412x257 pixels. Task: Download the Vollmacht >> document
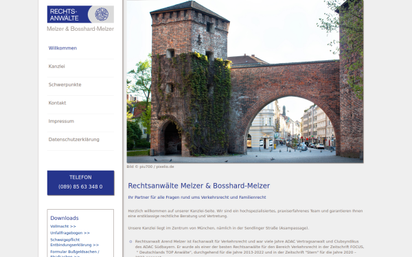[63, 226]
